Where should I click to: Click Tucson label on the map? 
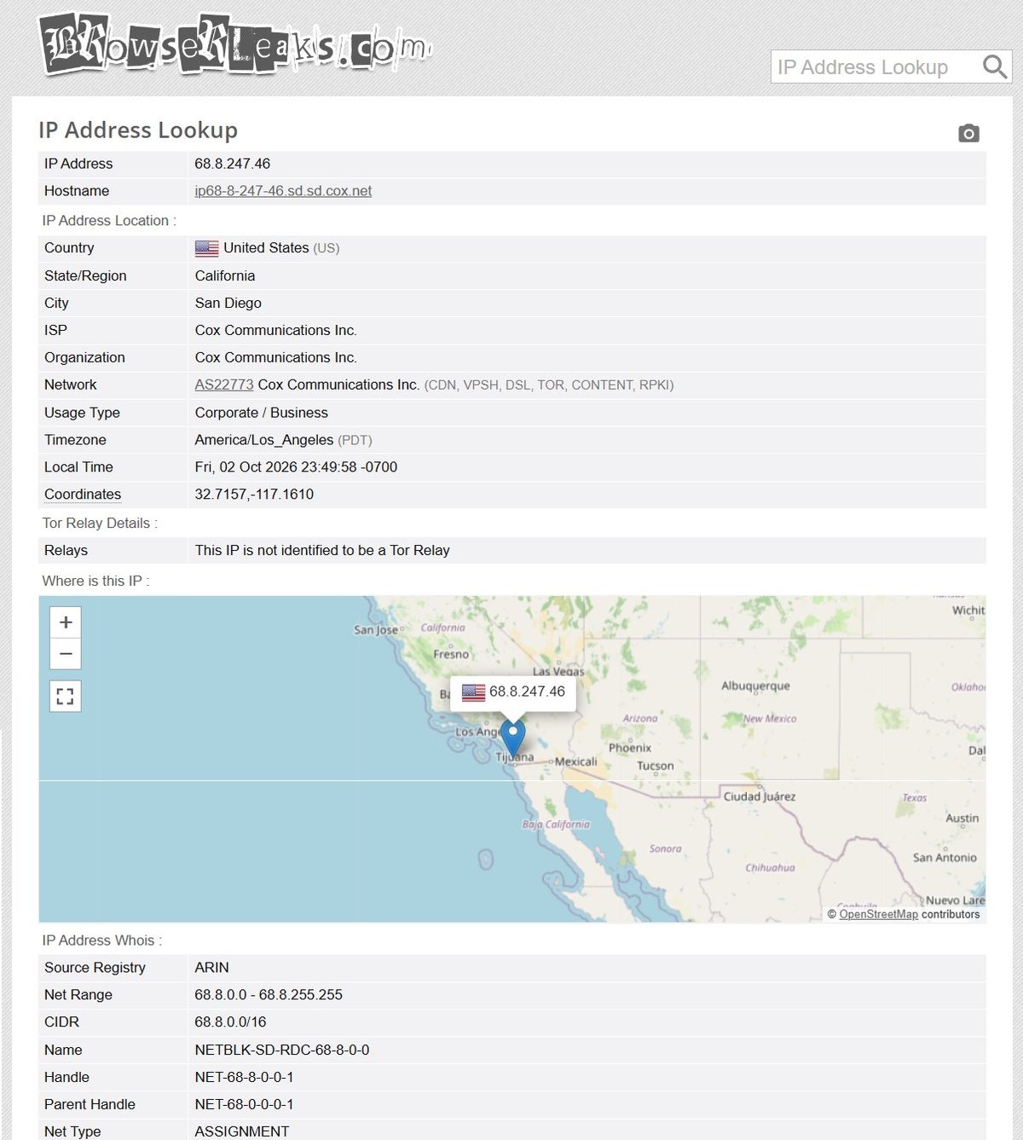coord(656,766)
